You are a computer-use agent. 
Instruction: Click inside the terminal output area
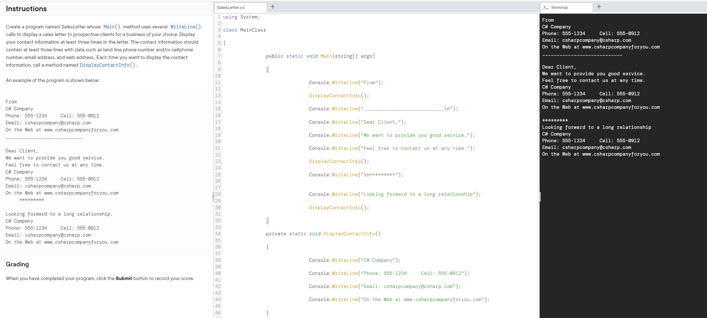(x=622, y=207)
